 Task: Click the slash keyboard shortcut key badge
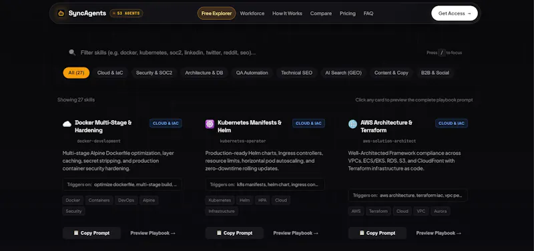pyautogui.click(x=442, y=53)
